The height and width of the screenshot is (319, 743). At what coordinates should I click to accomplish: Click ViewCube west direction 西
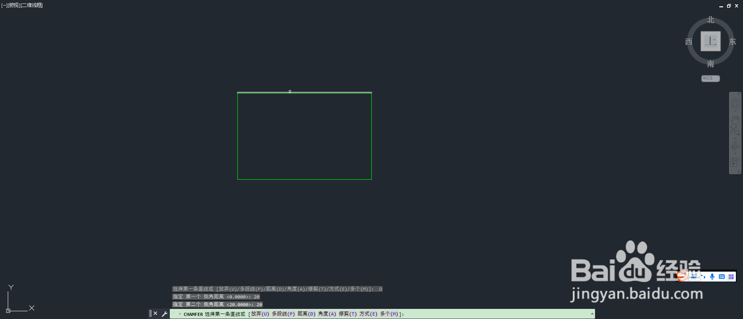point(688,42)
